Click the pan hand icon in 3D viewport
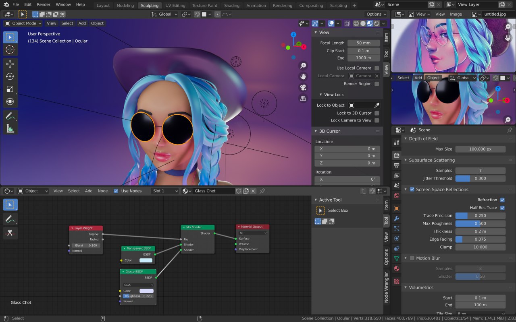The width and height of the screenshot is (516, 322). click(303, 76)
